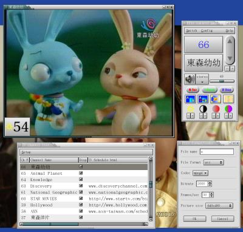
Task: Click fine-tune minus below channel arrows
Action: [x=227, y=69]
